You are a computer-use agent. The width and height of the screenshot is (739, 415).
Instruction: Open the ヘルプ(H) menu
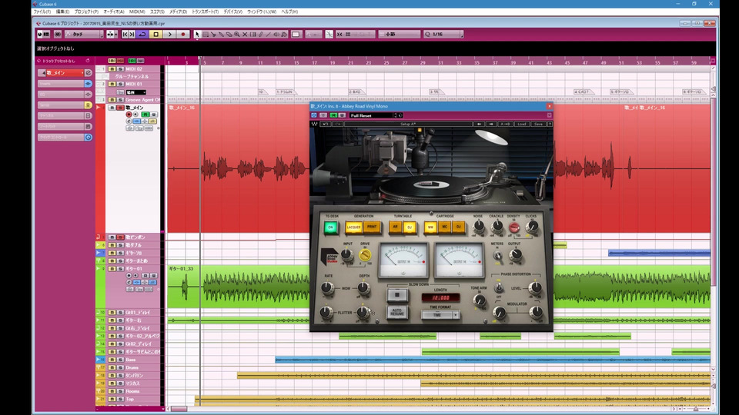[289, 12]
